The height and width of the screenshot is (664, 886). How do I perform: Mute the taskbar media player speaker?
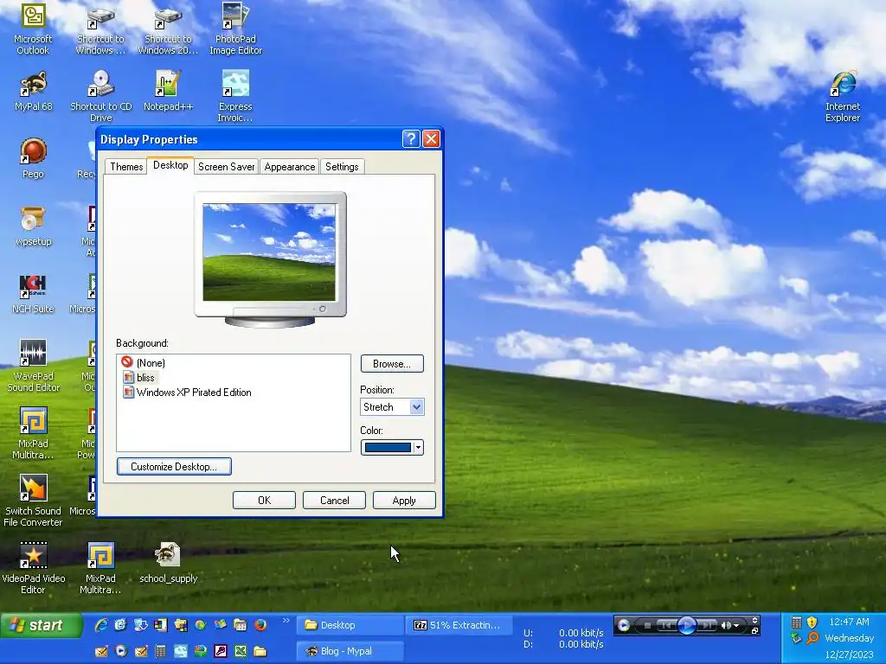(726, 626)
